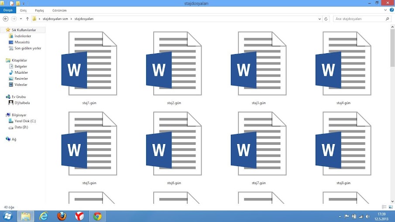Image resolution: width=395 pixels, height=222 pixels.
Task: Open the volume speaker tray icon
Action: pyautogui.click(x=368, y=216)
